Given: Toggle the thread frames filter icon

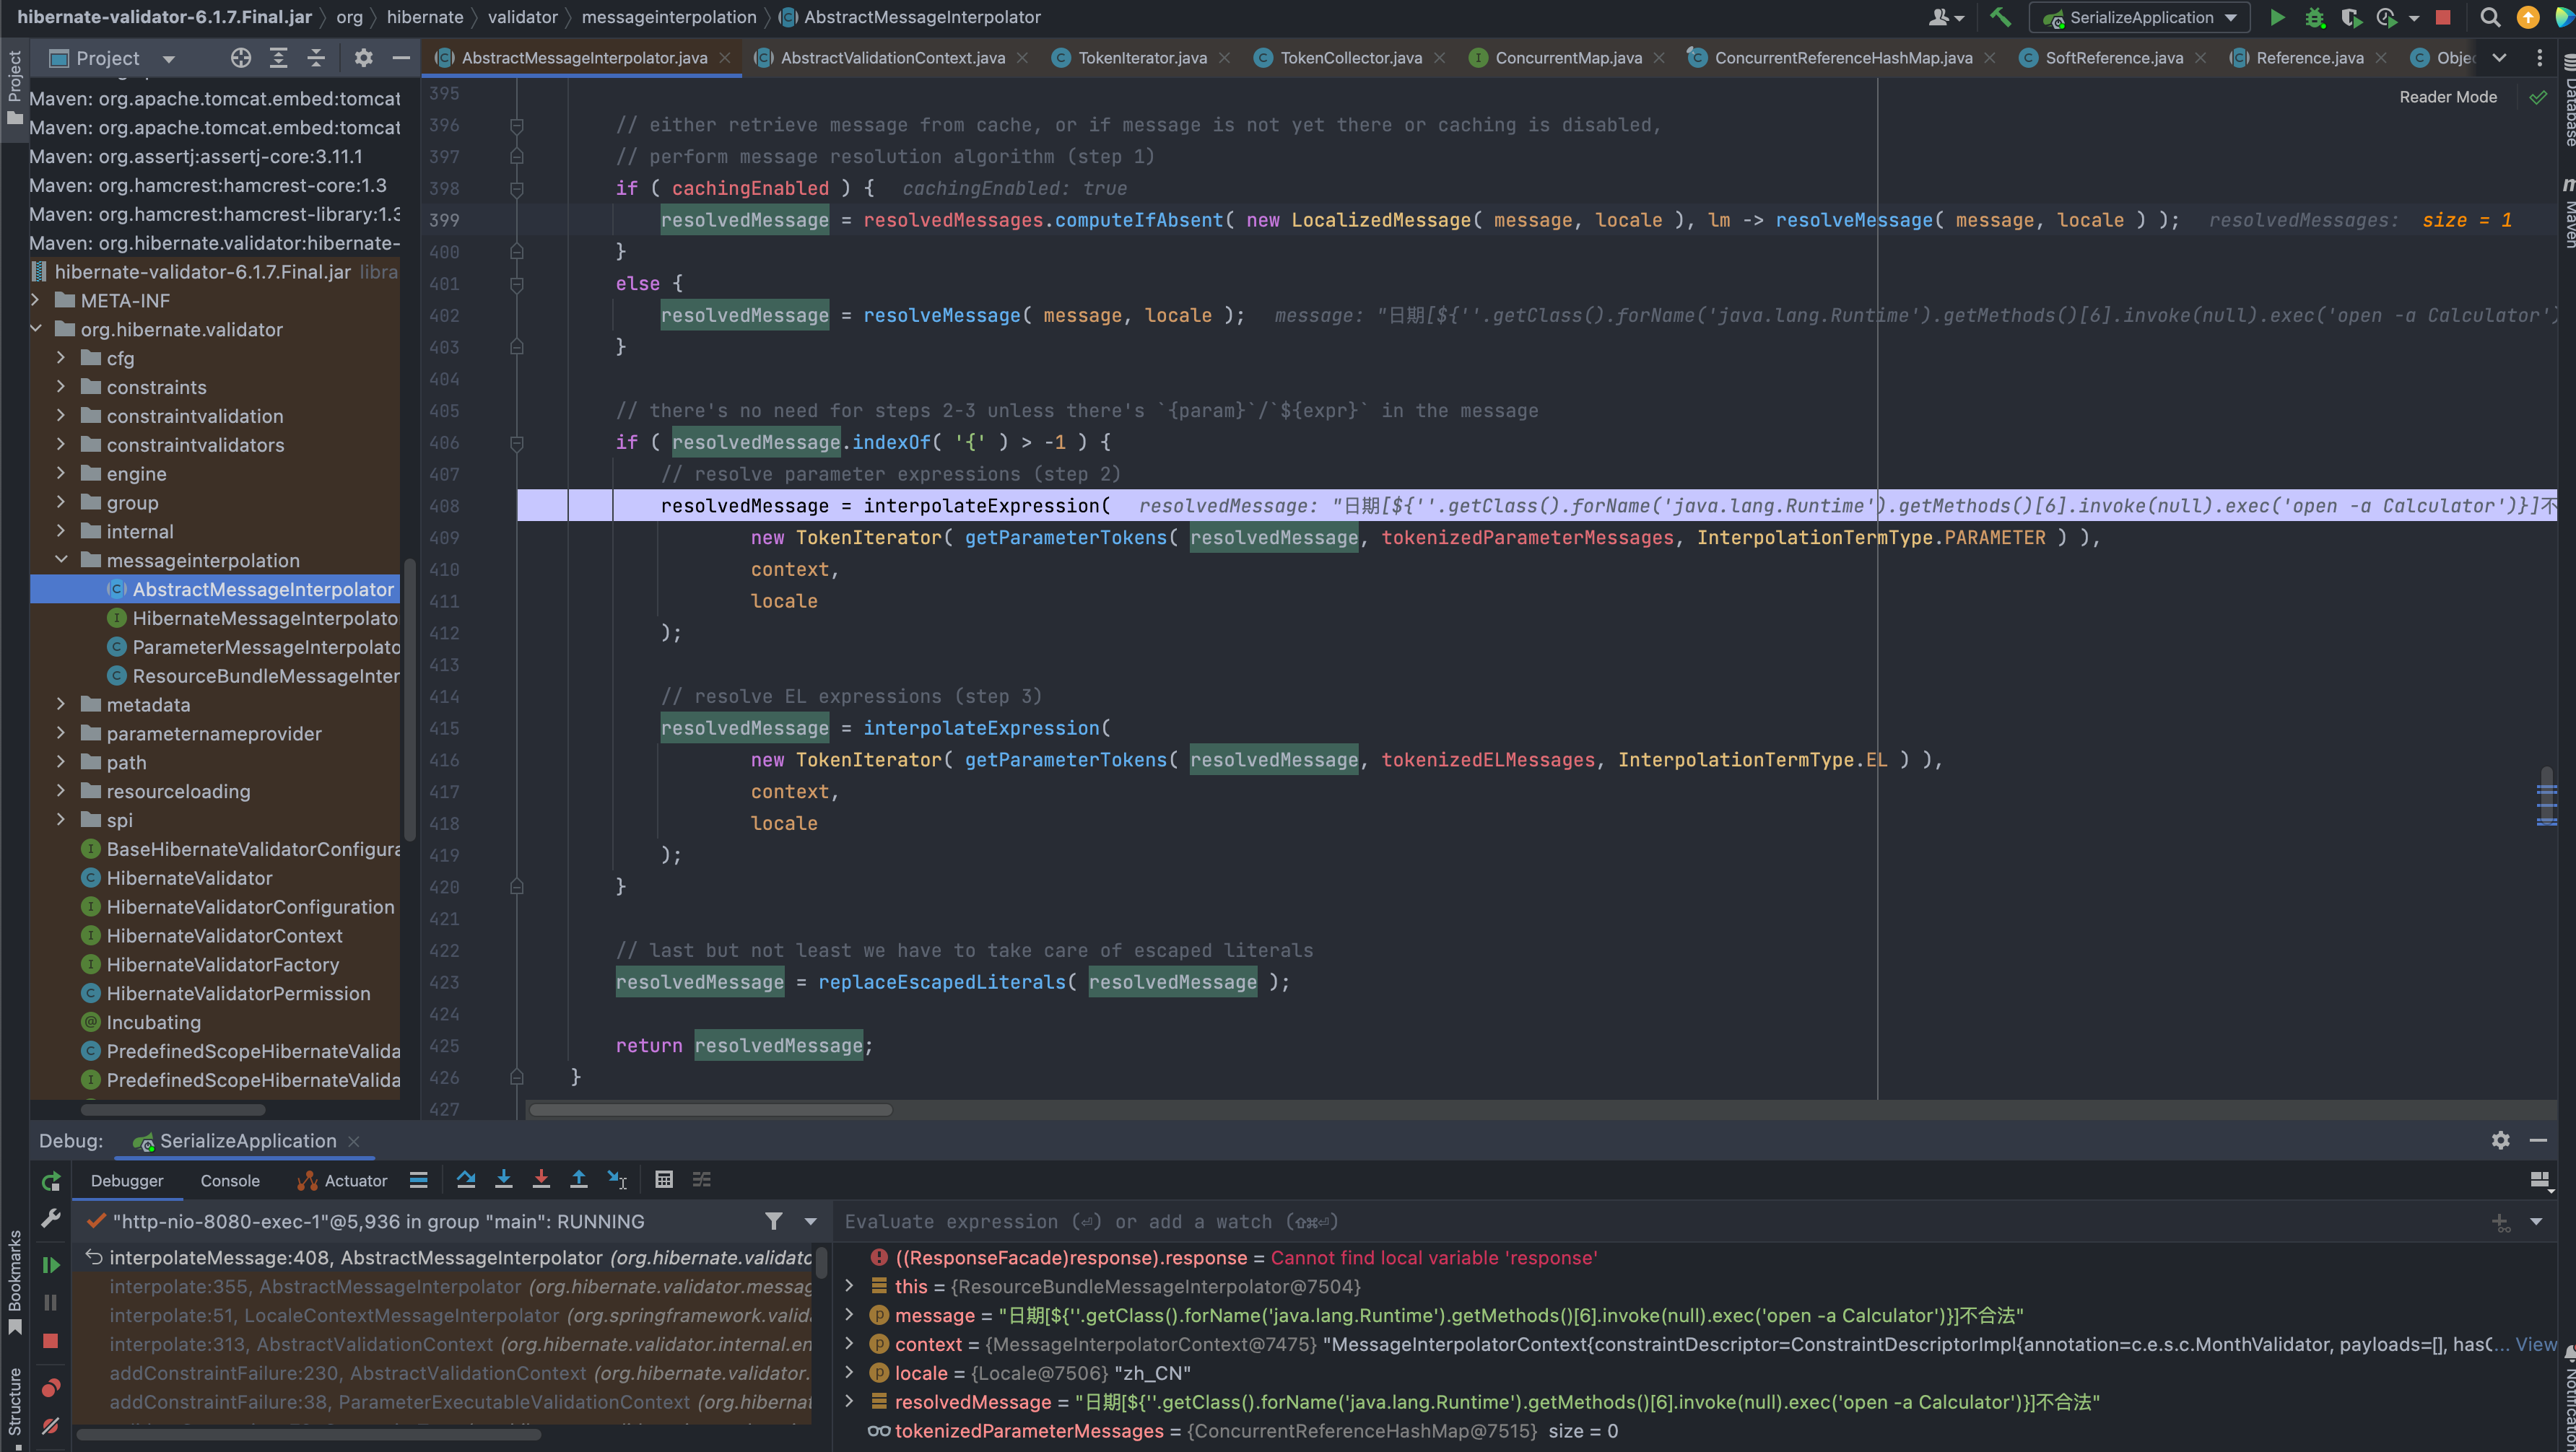Looking at the screenshot, I should click(773, 1221).
